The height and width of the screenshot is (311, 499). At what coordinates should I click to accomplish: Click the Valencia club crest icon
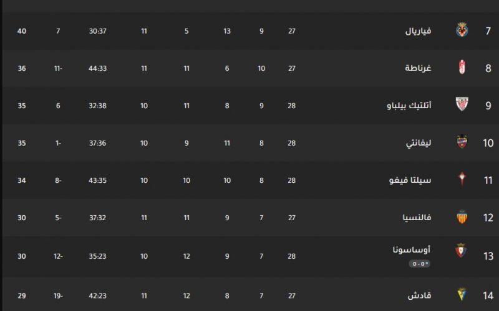[x=462, y=216]
